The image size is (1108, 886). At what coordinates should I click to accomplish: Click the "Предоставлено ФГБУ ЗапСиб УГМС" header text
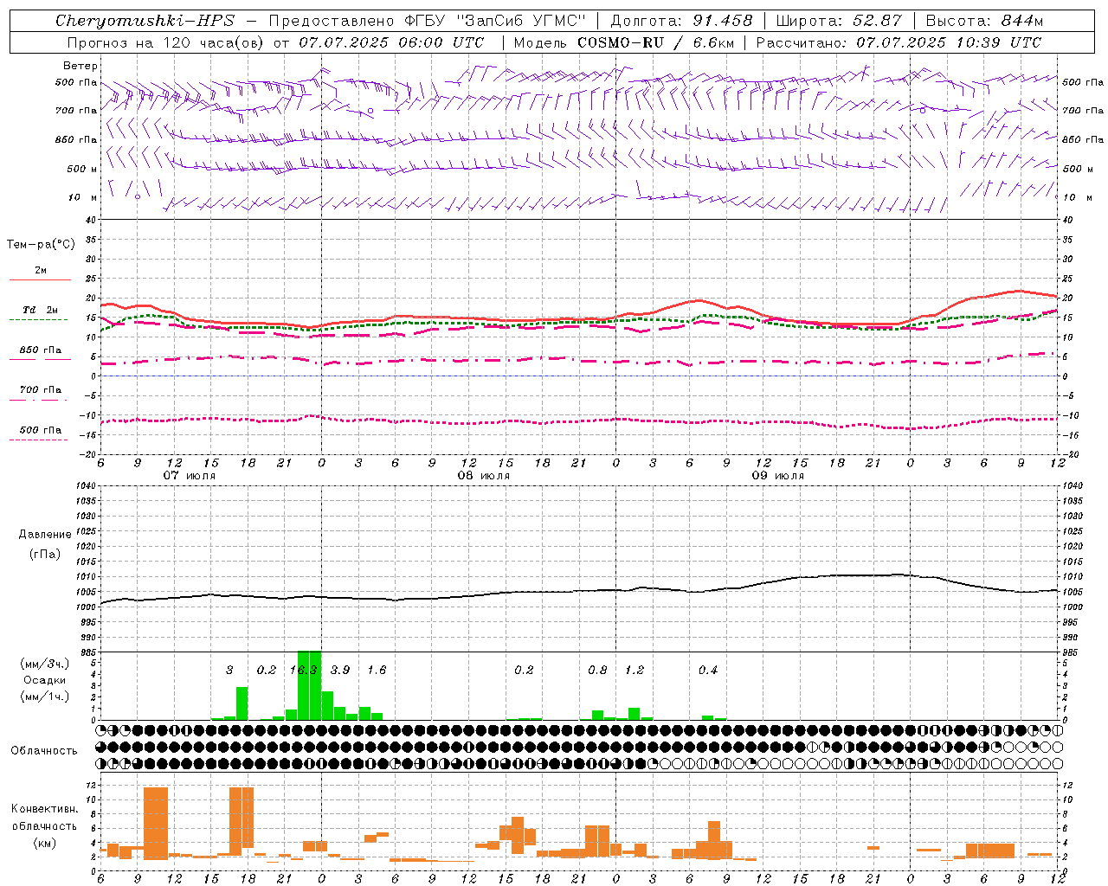[428, 21]
